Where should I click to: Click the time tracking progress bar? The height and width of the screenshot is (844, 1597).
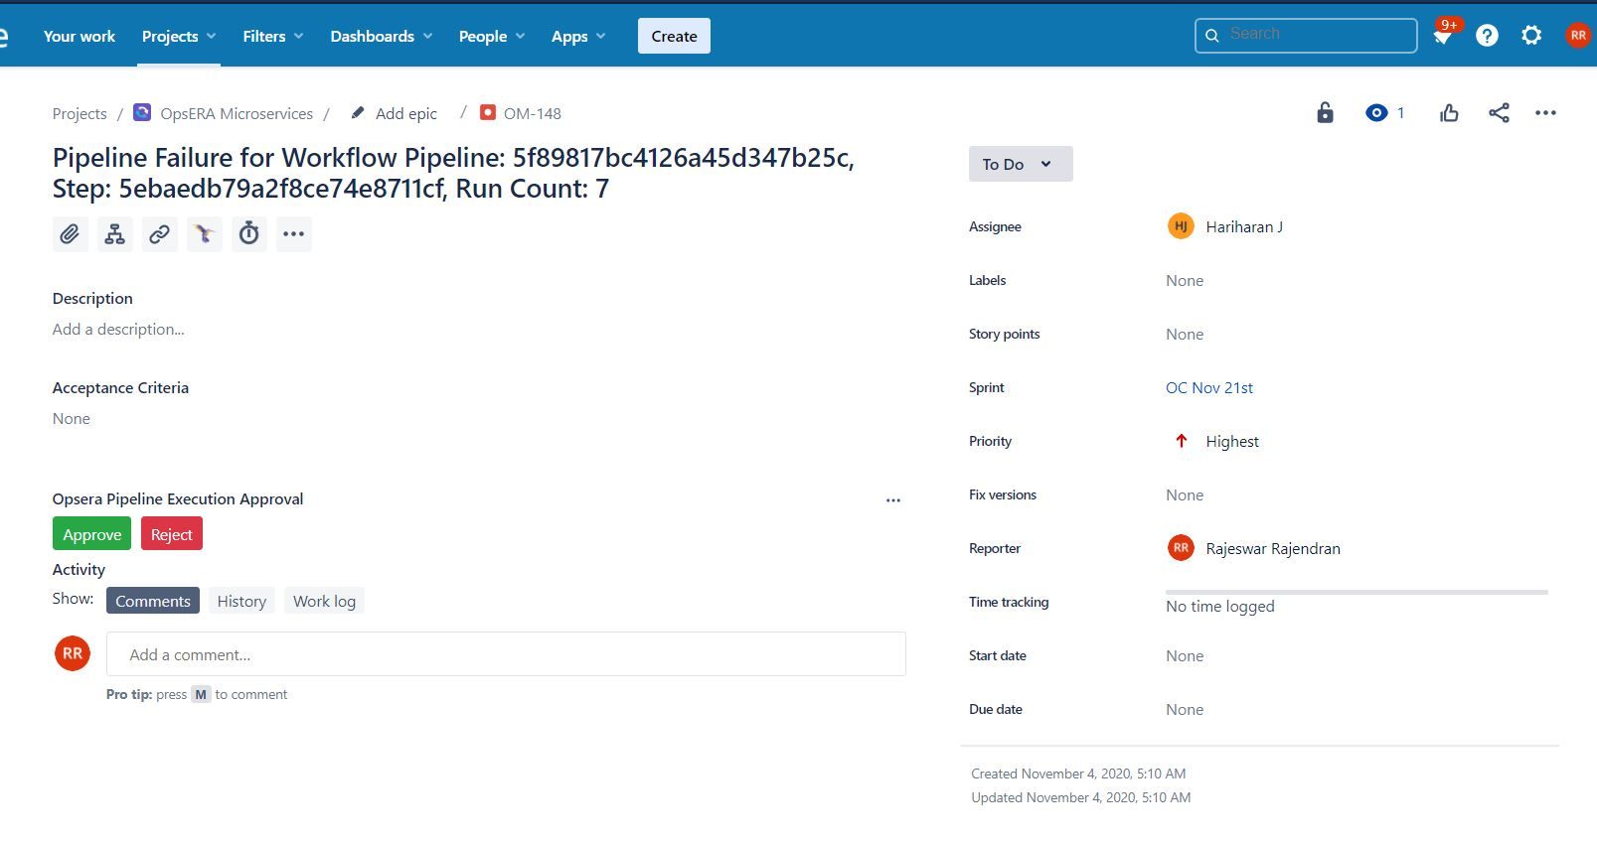tap(1357, 592)
